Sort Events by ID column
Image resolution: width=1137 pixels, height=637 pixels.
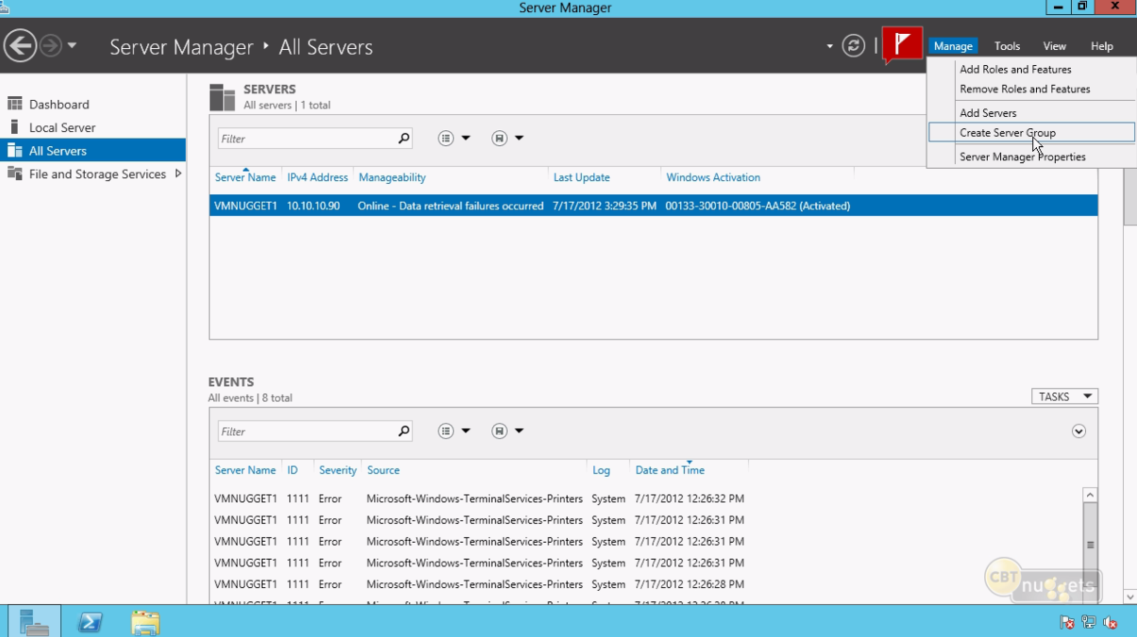tap(293, 470)
